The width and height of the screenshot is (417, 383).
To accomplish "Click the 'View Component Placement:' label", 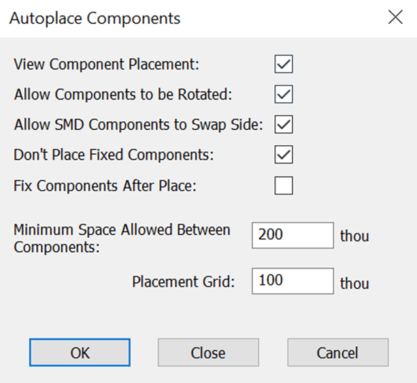I will tap(107, 65).
